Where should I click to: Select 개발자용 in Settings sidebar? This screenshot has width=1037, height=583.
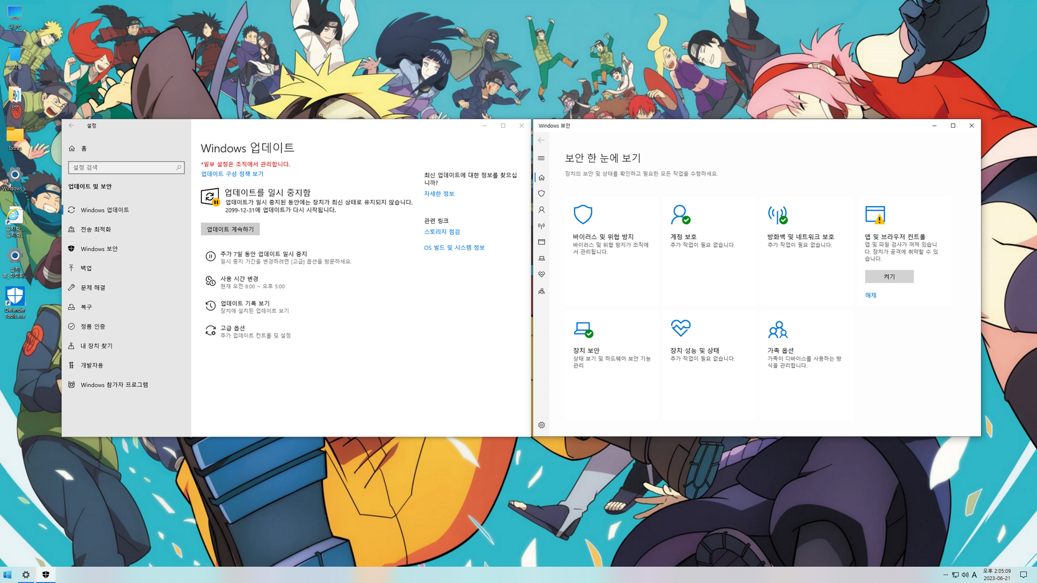point(127,365)
